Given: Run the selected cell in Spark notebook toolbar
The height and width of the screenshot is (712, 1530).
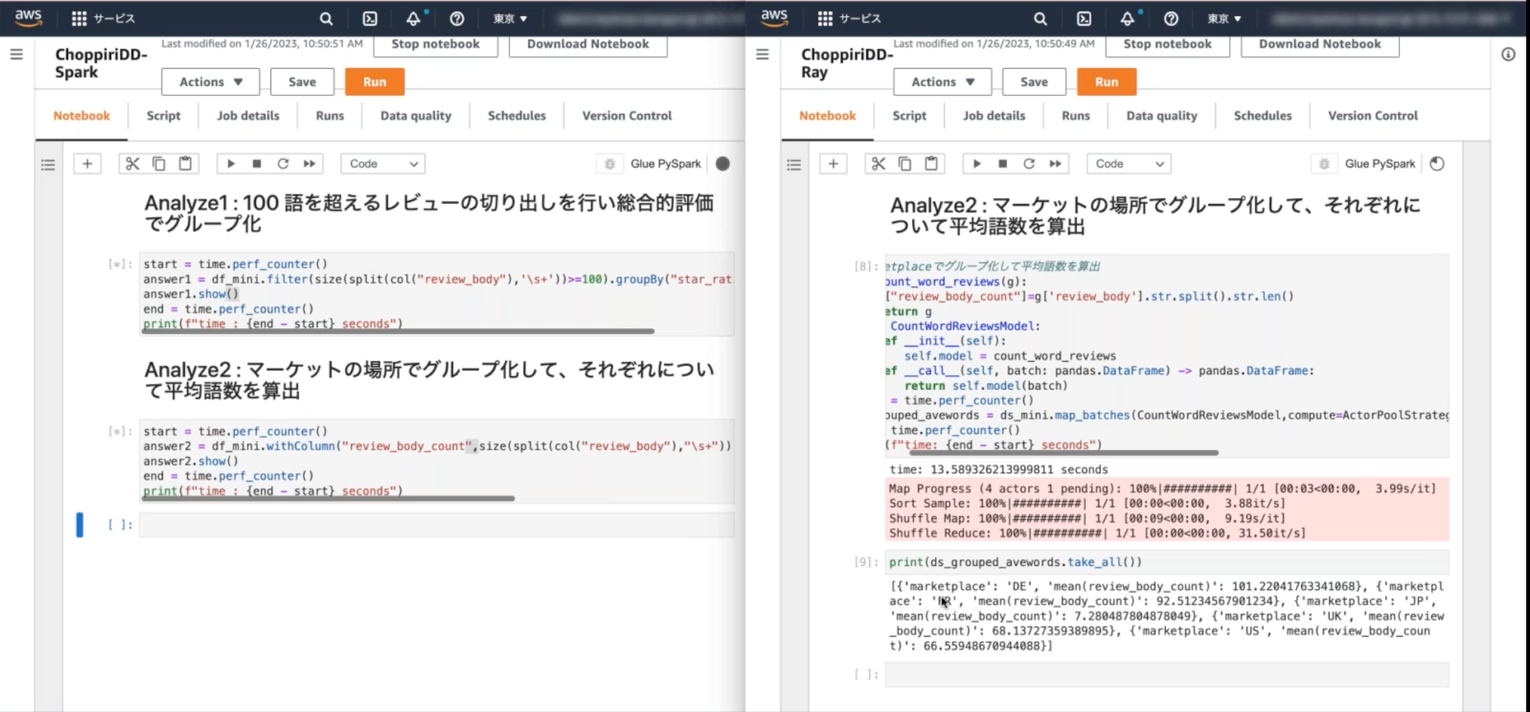Looking at the screenshot, I should [x=231, y=164].
